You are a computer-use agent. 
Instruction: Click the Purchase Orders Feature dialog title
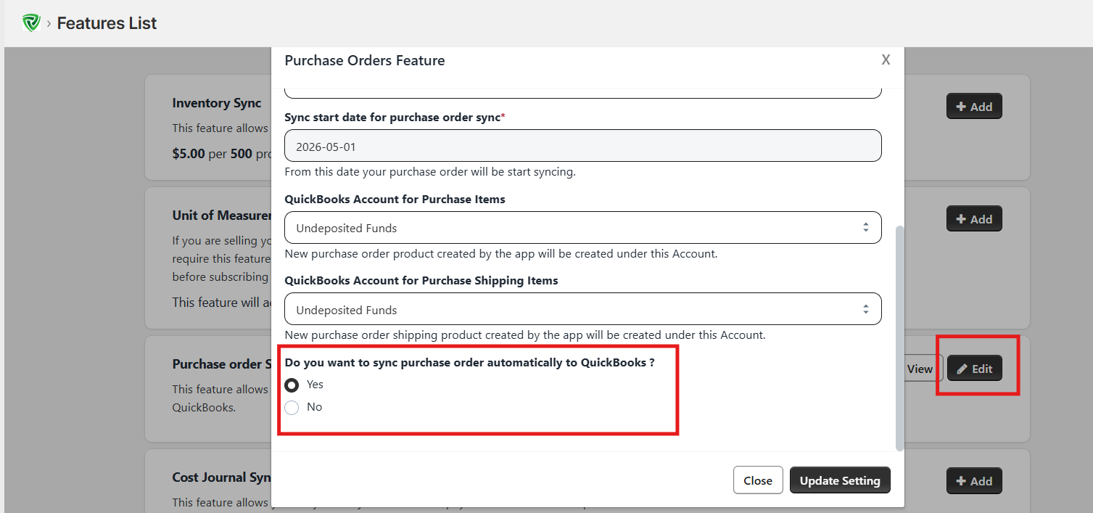[x=365, y=60]
